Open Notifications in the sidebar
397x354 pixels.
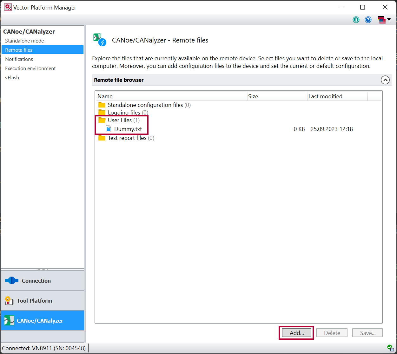click(x=19, y=59)
